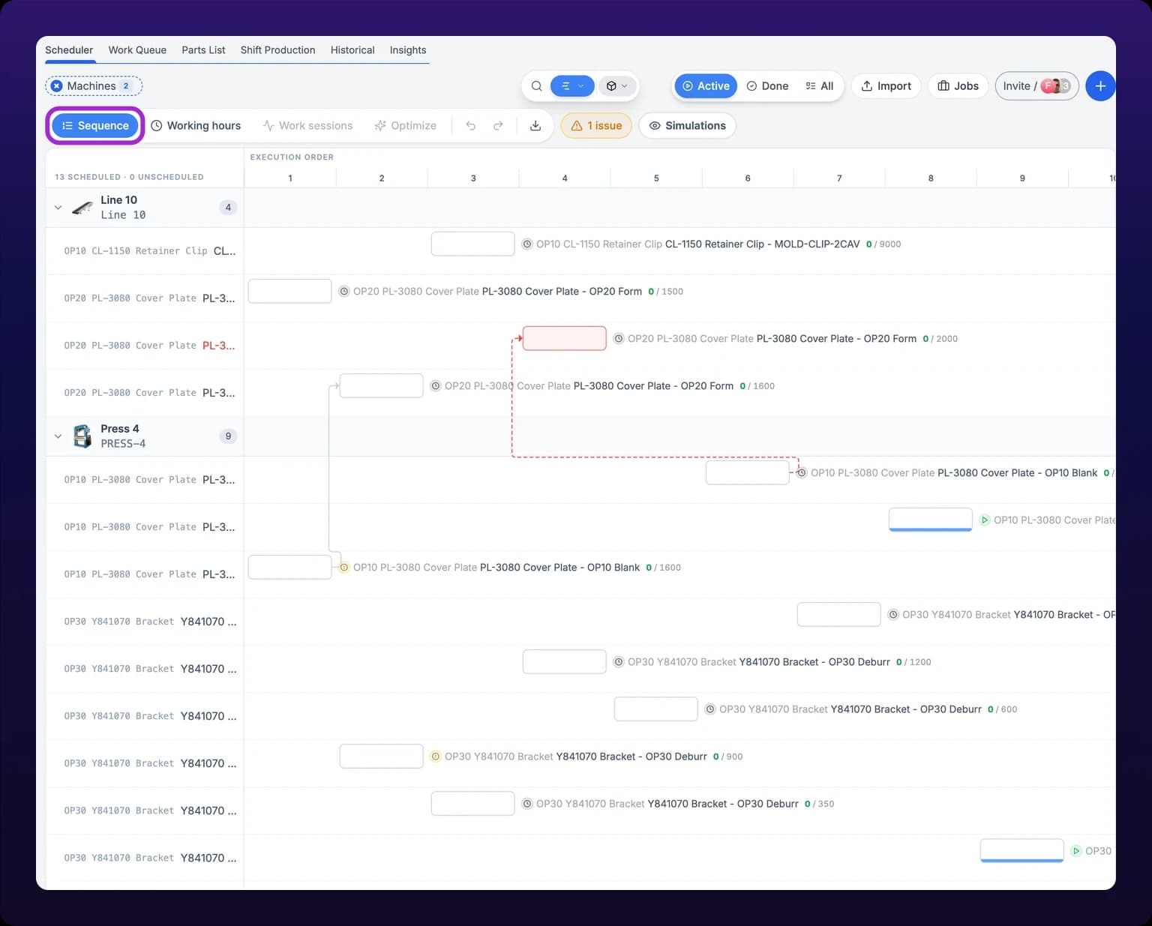Undo the last scheduling change
Image resolution: width=1152 pixels, height=926 pixels.
(x=471, y=126)
